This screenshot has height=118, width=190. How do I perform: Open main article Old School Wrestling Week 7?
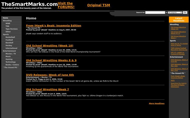47,89
